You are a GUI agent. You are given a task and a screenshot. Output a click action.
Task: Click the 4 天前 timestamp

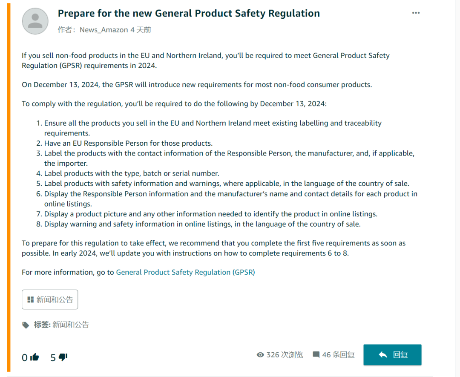[x=141, y=30]
